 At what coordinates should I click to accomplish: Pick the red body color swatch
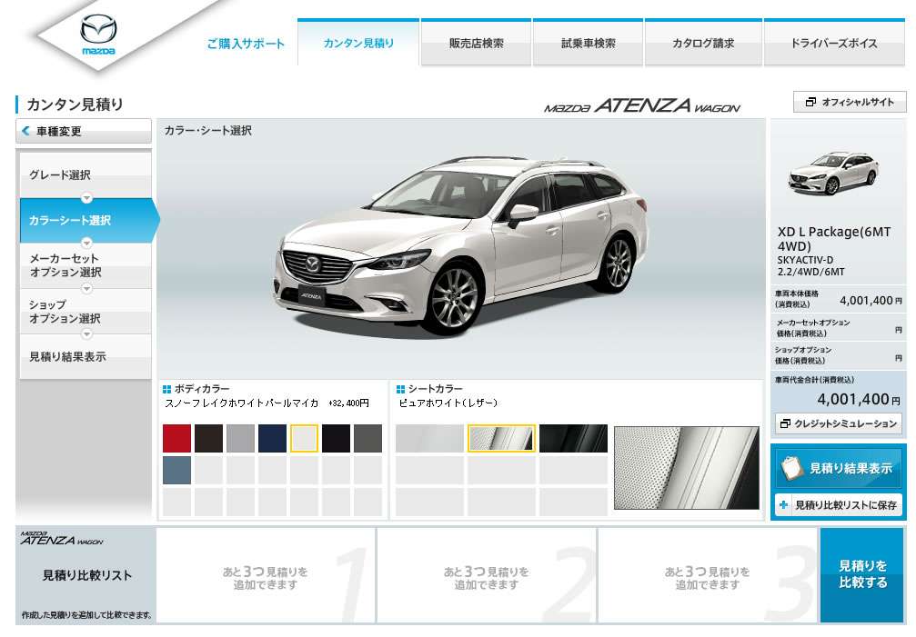point(177,438)
